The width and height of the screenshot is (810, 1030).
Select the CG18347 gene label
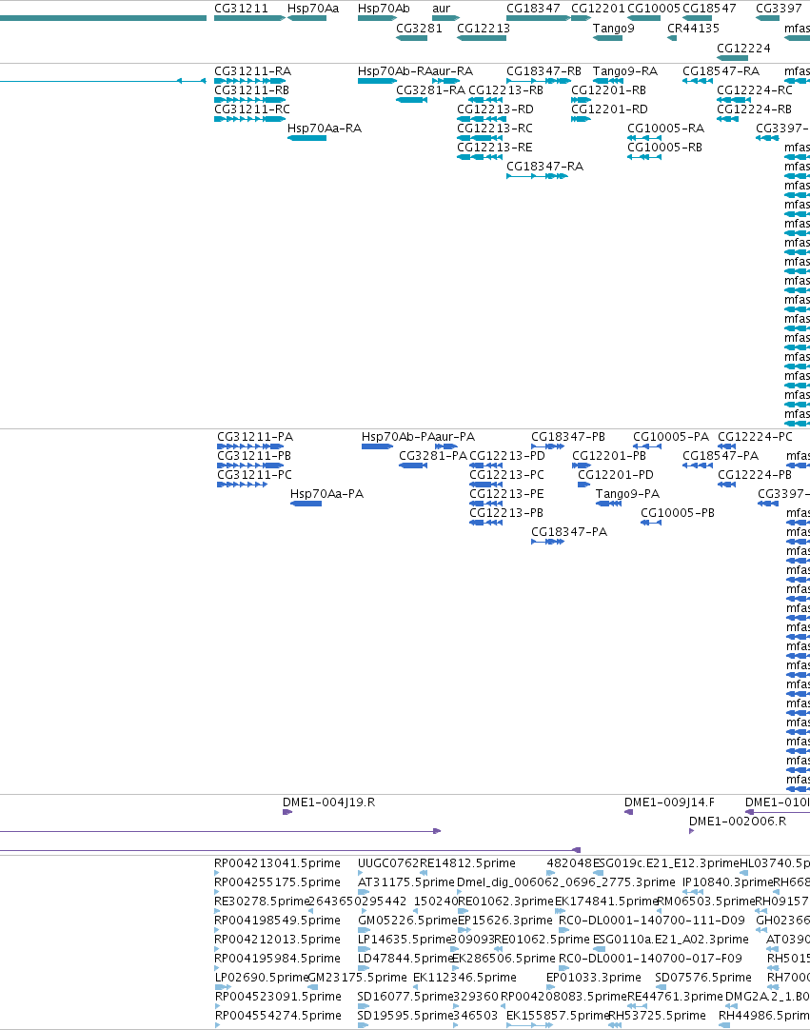pyautogui.click(x=533, y=9)
